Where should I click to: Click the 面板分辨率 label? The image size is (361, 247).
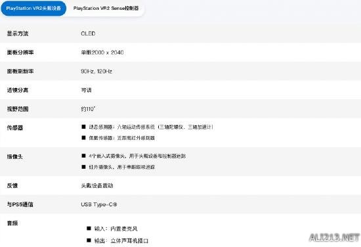20,53
